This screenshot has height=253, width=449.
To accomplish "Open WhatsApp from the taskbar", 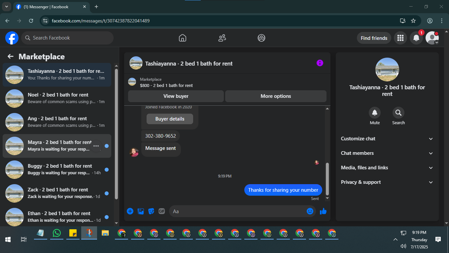I will pos(57,233).
